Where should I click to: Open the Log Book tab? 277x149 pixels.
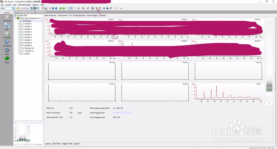point(102,15)
